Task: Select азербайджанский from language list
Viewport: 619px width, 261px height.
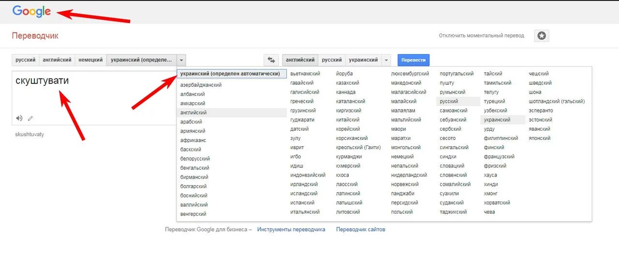Action: (x=201, y=85)
